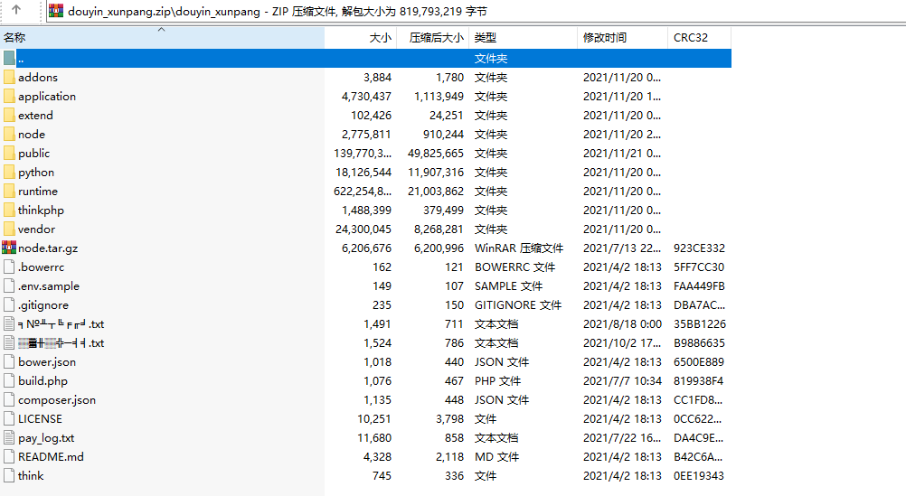This screenshot has width=906, height=496.
Task: Click the size value 24,300,045
Action: 363,229
